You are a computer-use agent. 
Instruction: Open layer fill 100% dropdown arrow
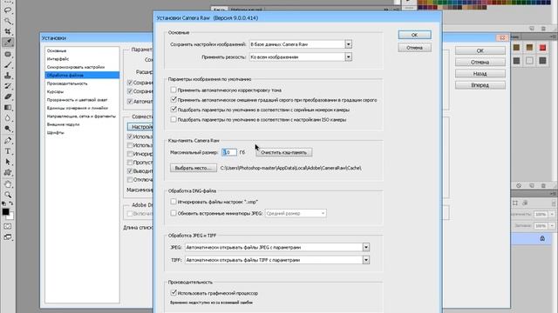click(x=552, y=226)
